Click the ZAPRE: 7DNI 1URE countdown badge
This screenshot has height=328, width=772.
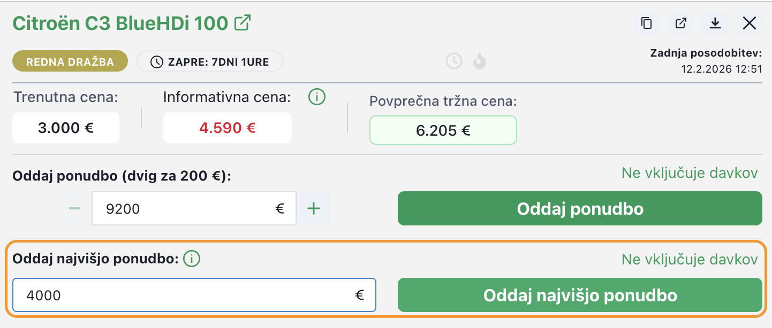pyautogui.click(x=210, y=61)
